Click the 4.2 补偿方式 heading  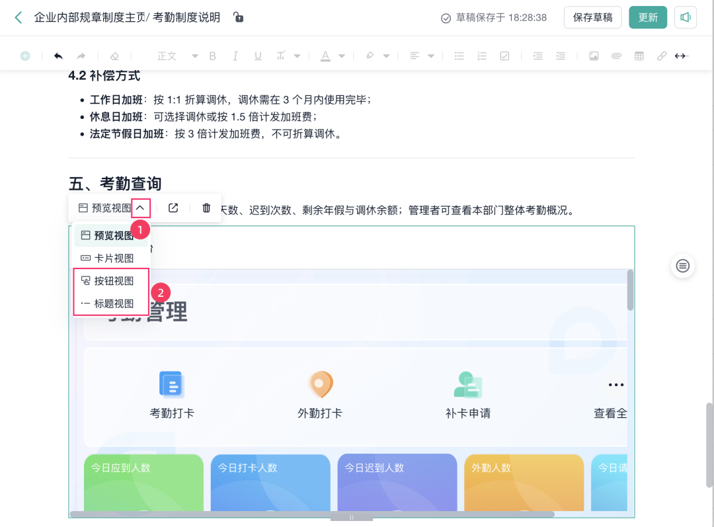pos(104,75)
